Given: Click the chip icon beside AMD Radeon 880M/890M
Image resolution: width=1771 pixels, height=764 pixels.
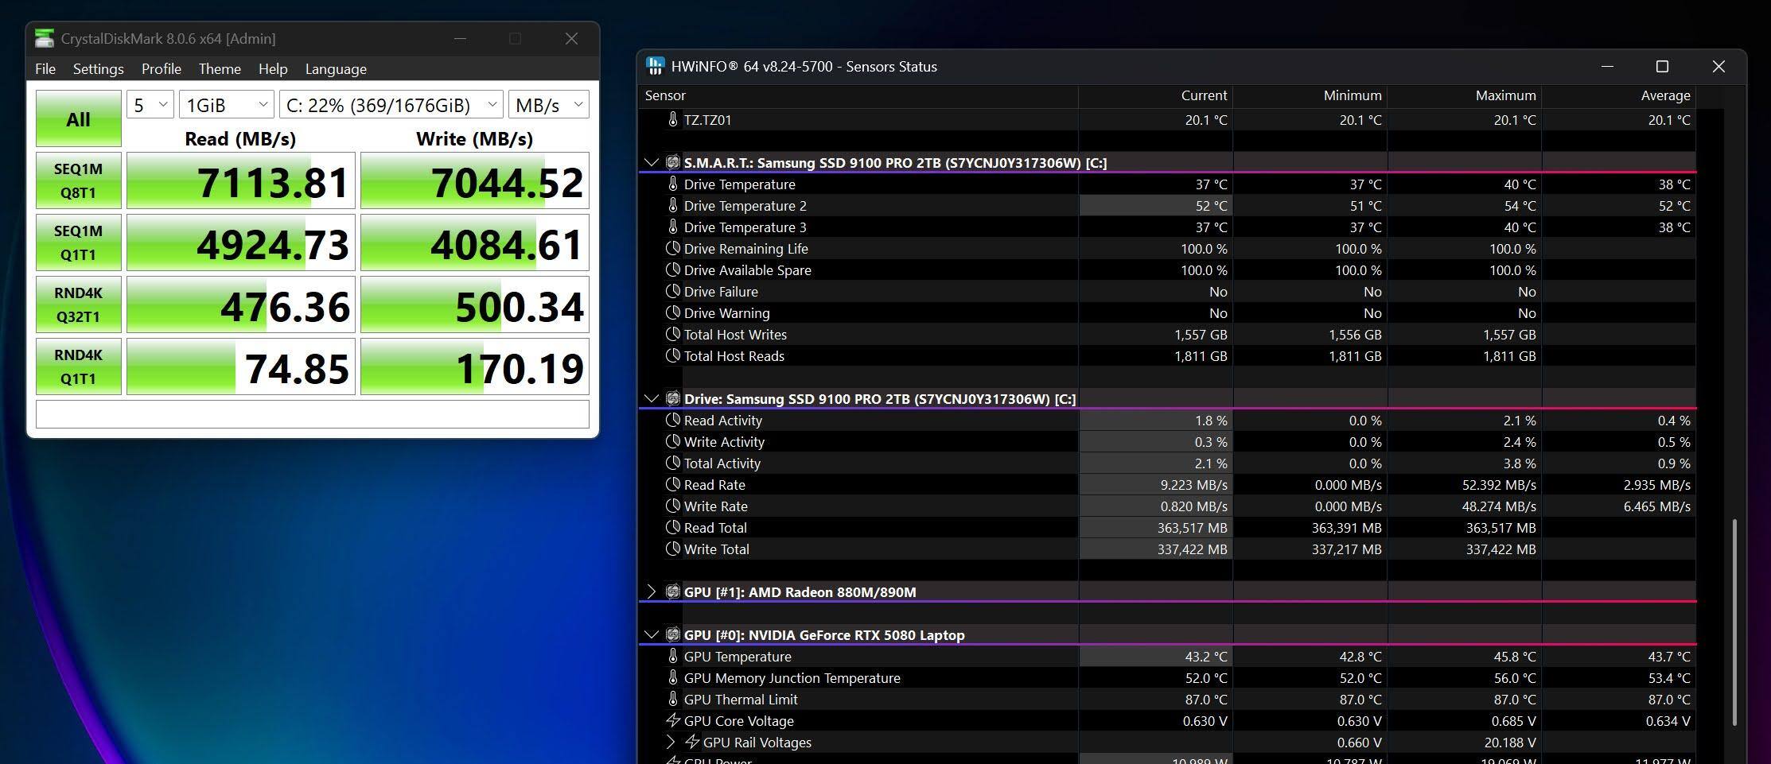Looking at the screenshot, I should [x=672, y=591].
